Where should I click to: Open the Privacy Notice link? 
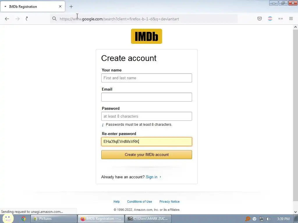(169, 202)
